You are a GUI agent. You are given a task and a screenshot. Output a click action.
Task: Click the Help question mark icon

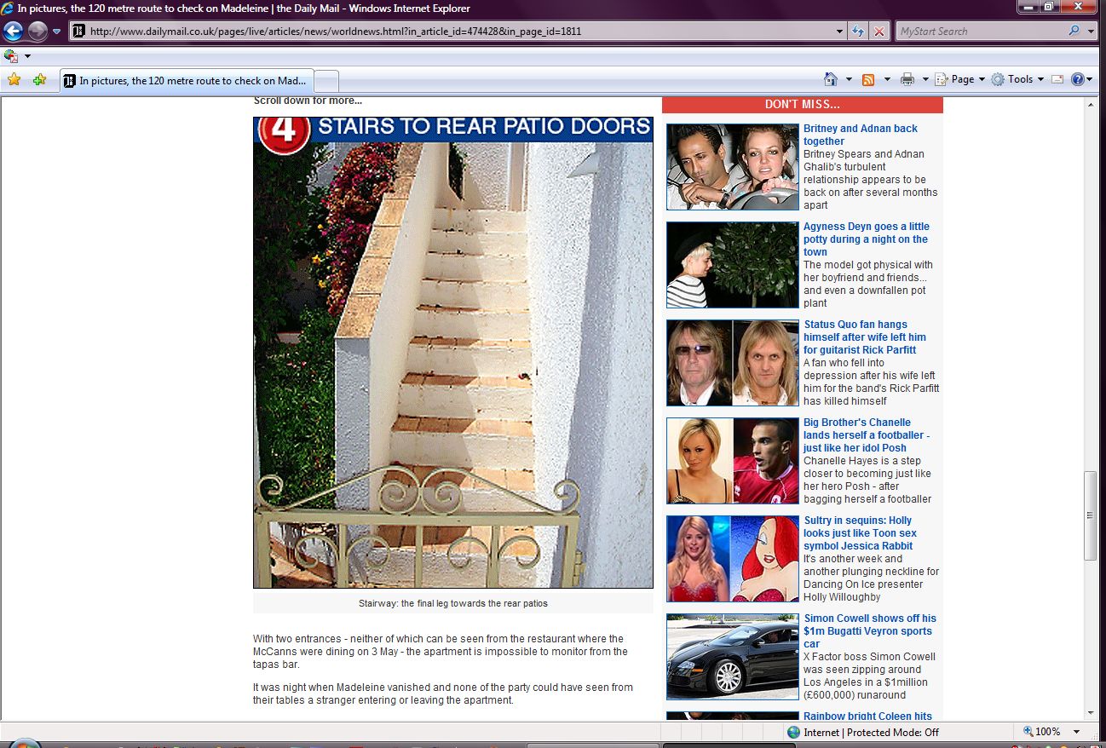tap(1077, 79)
